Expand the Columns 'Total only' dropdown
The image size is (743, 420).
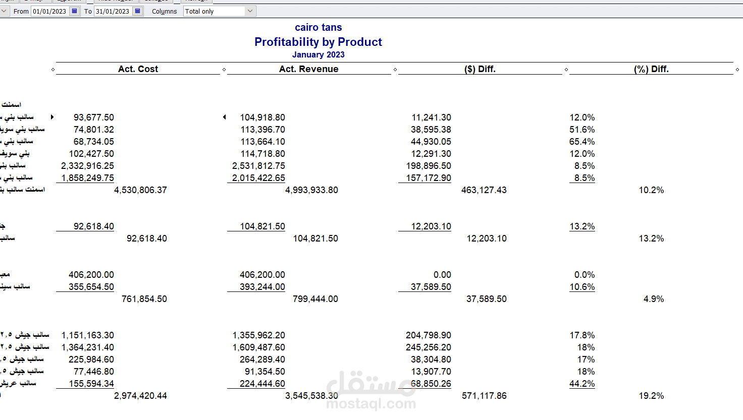pyautogui.click(x=250, y=11)
